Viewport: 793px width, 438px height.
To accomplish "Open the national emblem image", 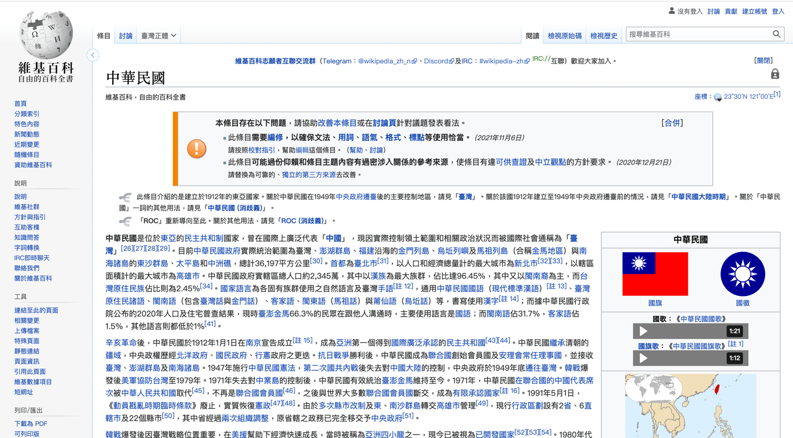I will pyautogui.click(x=742, y=274).
